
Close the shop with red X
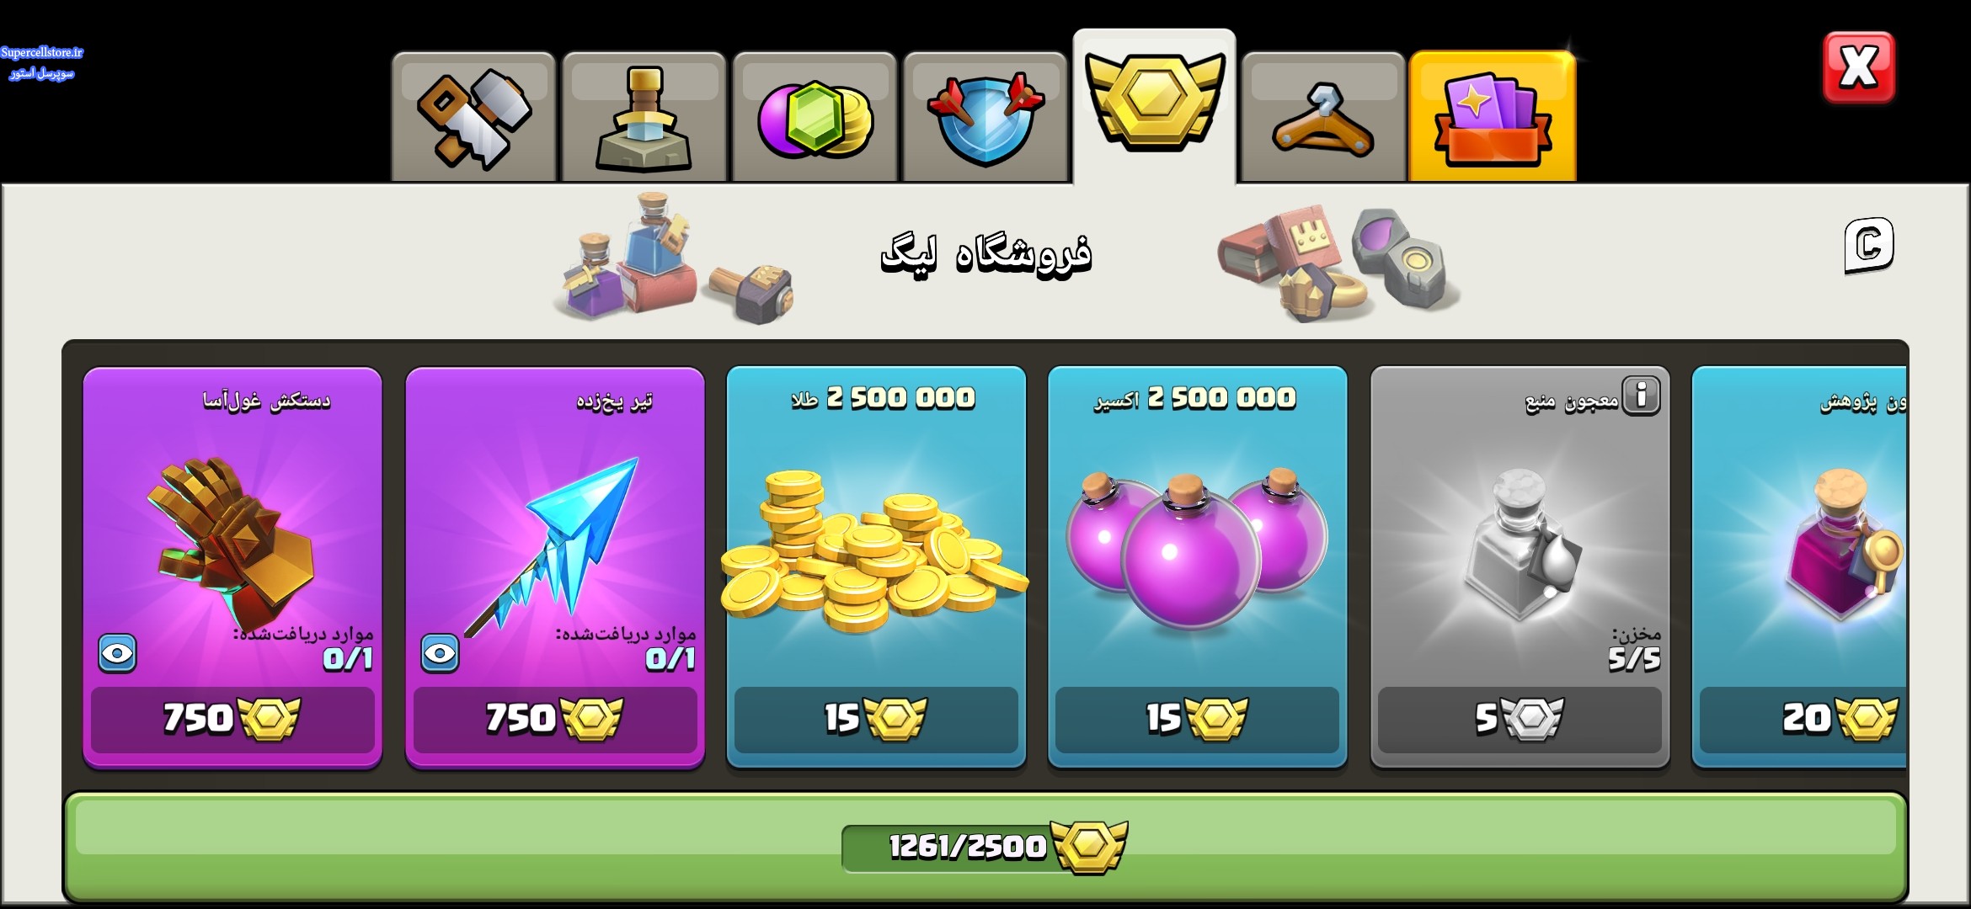point(1859,68)
